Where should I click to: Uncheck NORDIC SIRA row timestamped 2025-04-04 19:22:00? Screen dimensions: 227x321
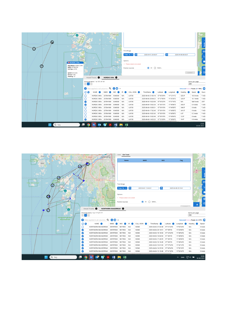[x=86, y=102]
